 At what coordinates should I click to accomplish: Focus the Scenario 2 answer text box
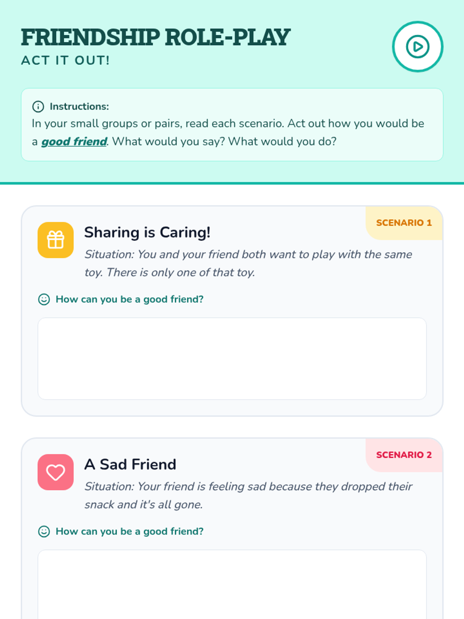click(x=232, y=584)
